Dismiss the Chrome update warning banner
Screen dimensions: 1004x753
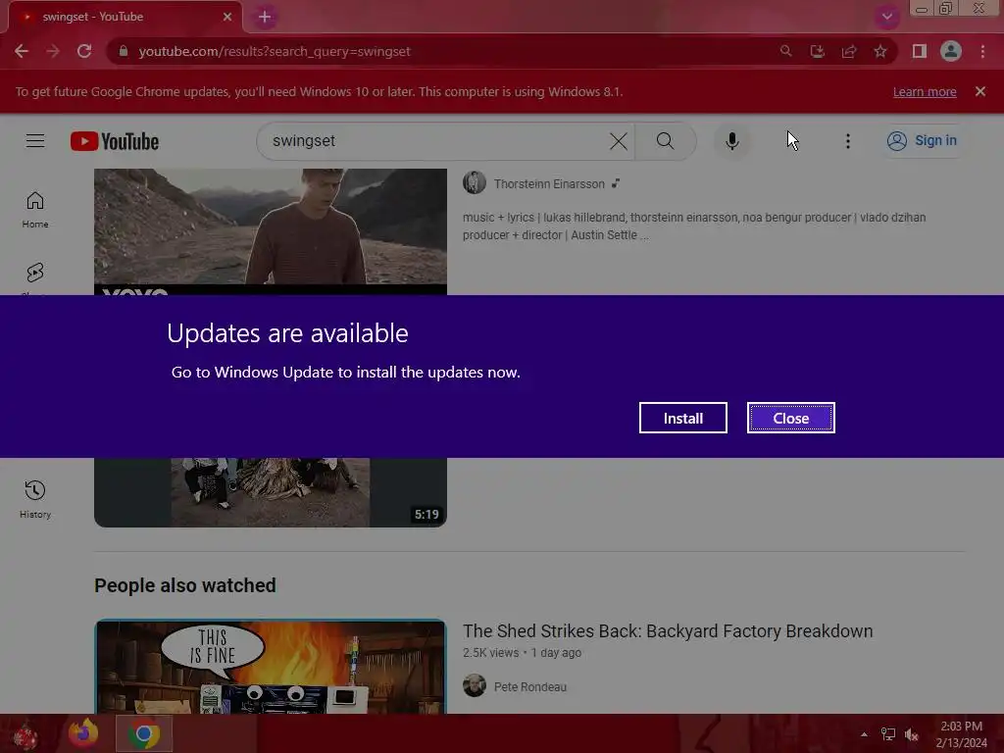coord(980,91)
